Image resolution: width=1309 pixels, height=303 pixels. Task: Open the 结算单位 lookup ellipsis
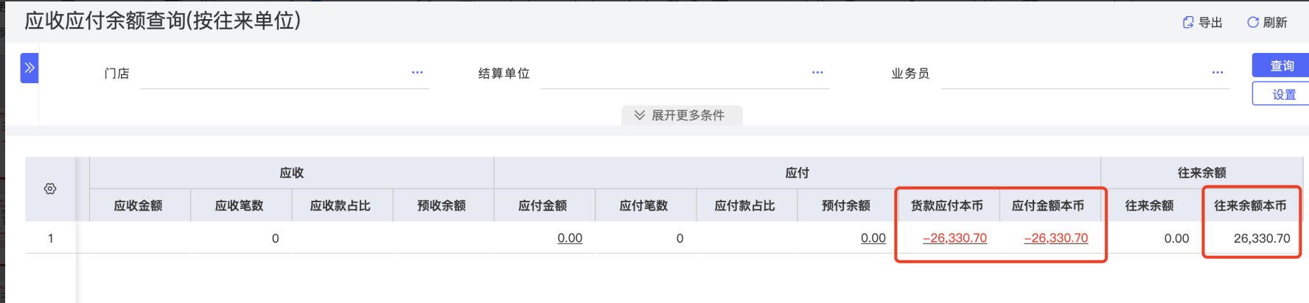point(817,73)
